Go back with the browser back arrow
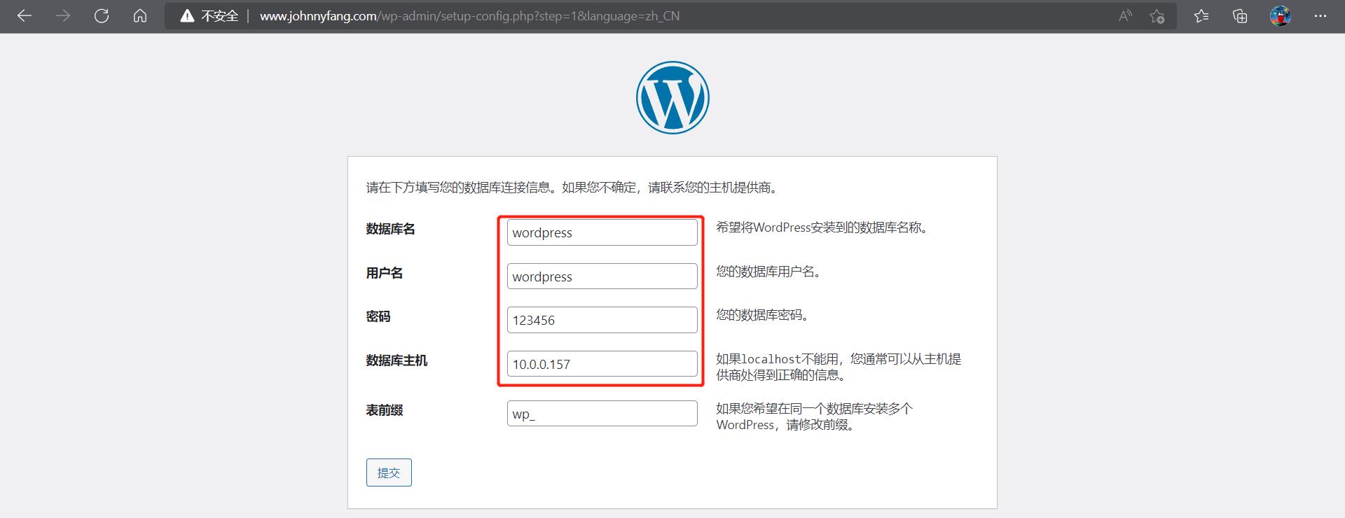Image resolution: width=1345 pixels, height=518 pixels. (x=25, y=16)
